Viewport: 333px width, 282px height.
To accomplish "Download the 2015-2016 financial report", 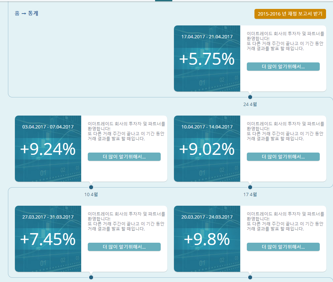I will click(x=291, y=14).
